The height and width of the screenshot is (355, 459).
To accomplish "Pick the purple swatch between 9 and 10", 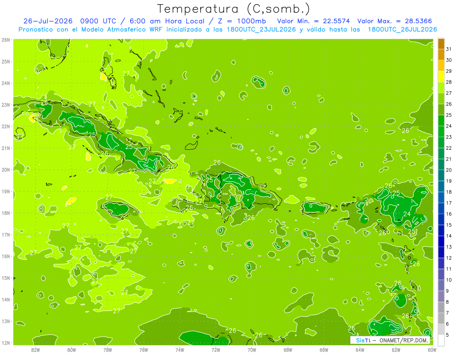I will 441,285.
